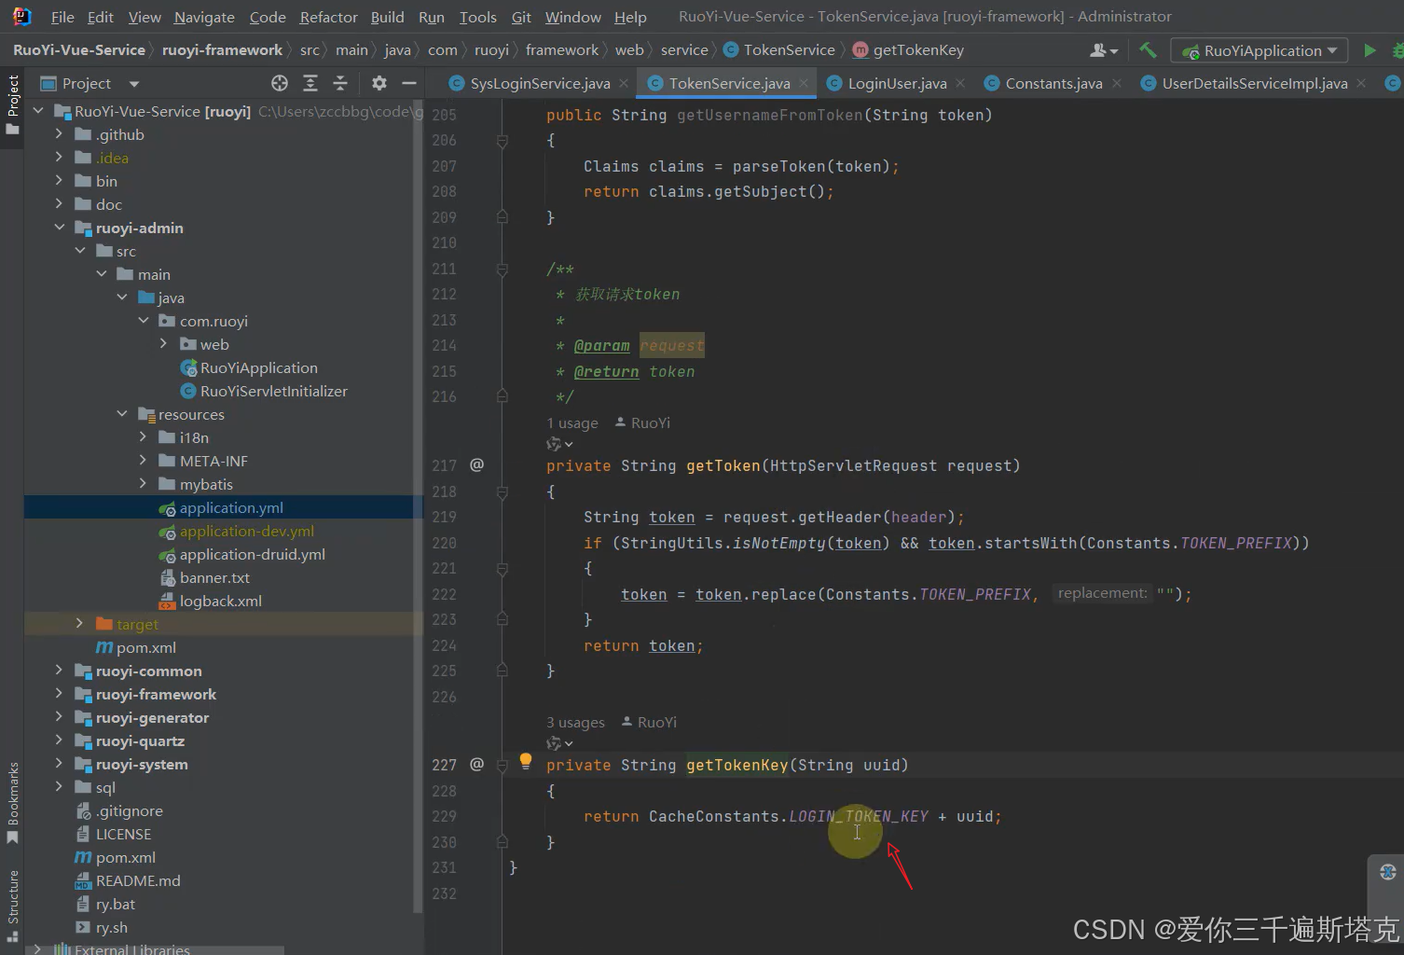1404x955 pixels.
Task: Expand the web package node
Action: [164, 344]
